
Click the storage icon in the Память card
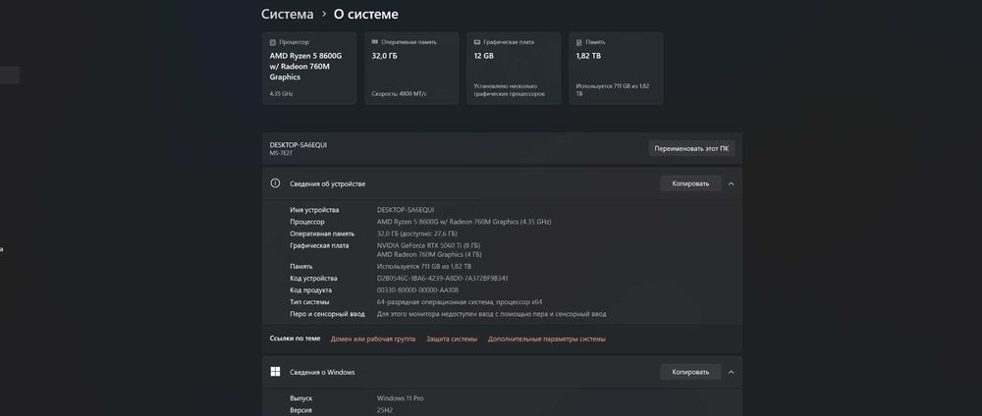(x=579, y=42)
